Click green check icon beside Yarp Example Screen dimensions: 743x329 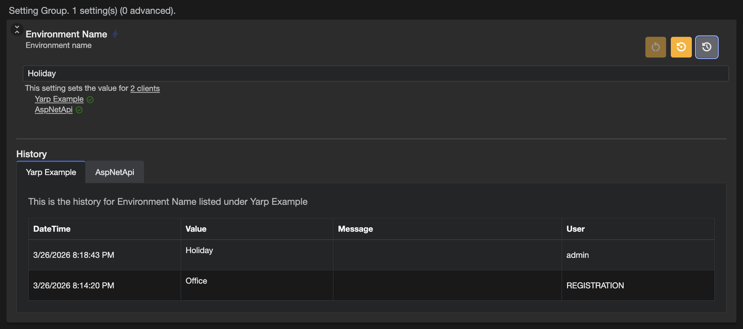pos(90,99)
